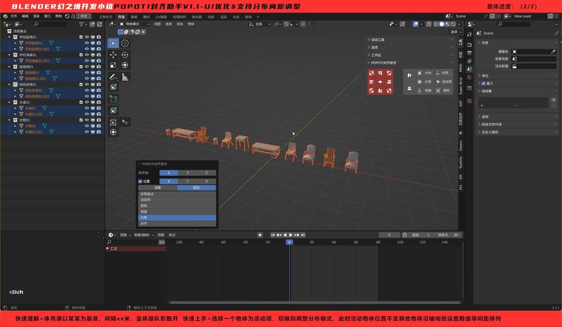
Task: Click the 调整 button in POPOTI popup
Action: pos(157,188)
